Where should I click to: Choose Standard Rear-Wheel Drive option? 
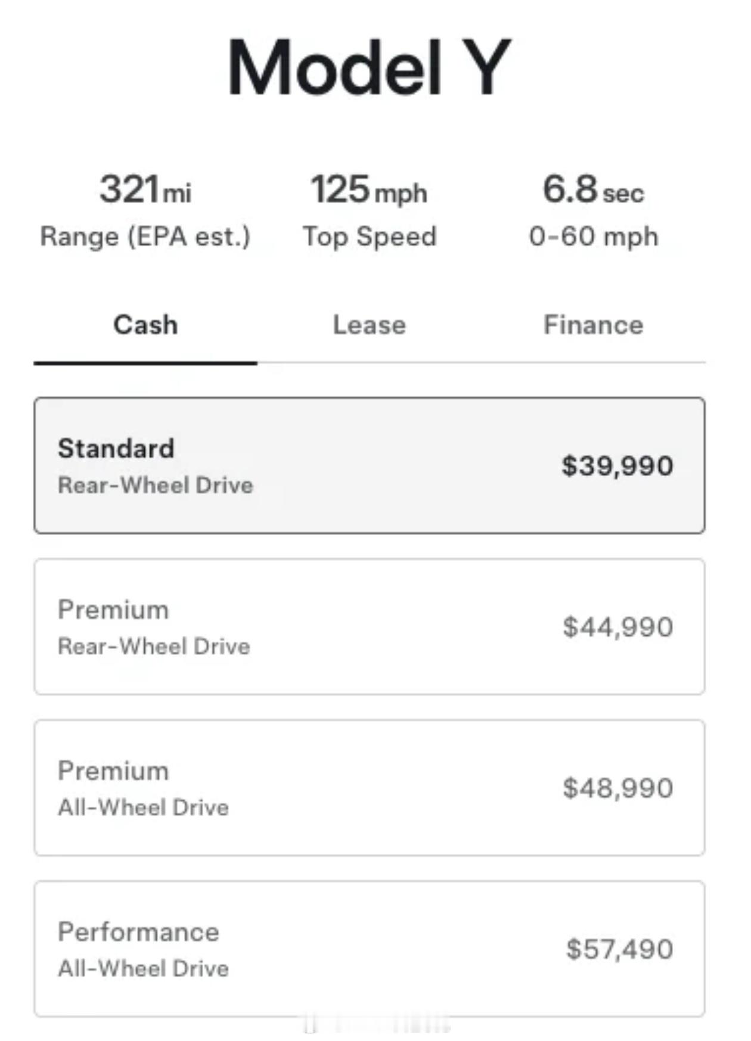coord(369,465)
